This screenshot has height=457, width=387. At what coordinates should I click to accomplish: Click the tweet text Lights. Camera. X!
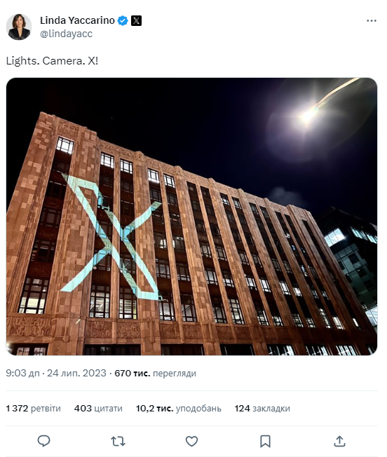pyautogui.click(x=52, y=61)
